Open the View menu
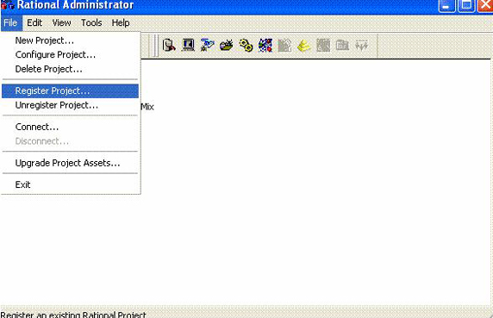493x318 pixels. coord(62,23)
